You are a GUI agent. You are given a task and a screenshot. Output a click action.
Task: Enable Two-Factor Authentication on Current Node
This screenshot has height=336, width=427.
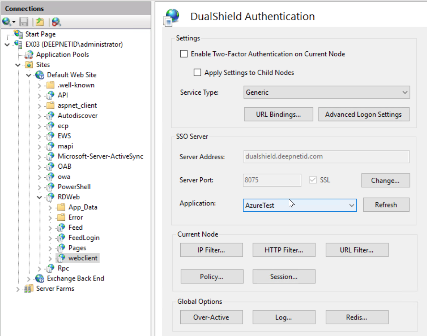click(x=184, y=54)
